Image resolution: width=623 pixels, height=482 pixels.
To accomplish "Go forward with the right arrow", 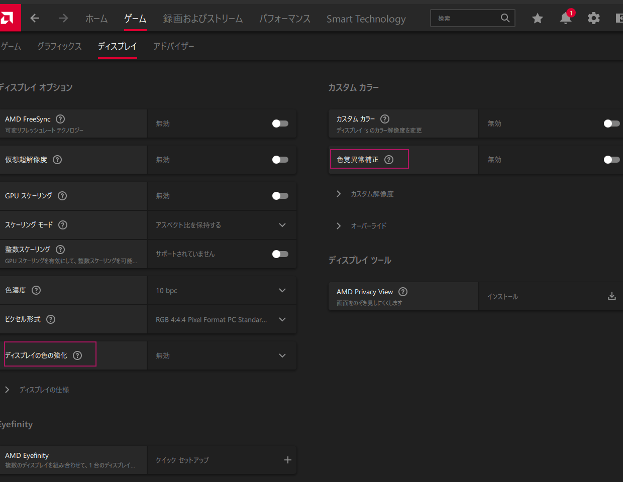I will tap(63, 19).
